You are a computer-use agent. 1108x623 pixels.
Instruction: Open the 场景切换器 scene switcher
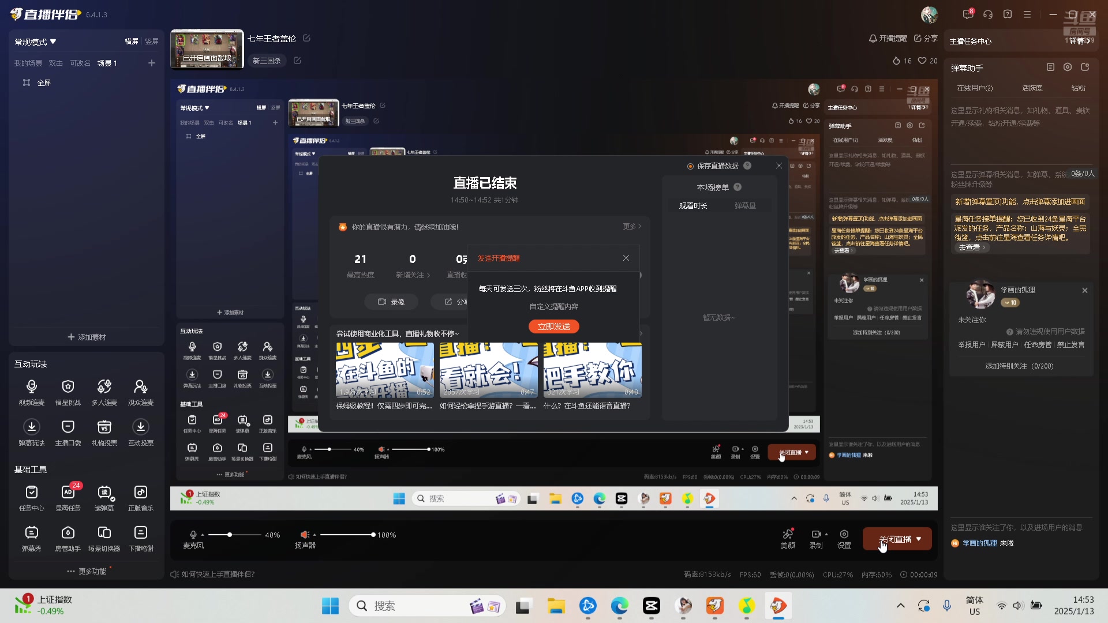click(x=104, y=538)
